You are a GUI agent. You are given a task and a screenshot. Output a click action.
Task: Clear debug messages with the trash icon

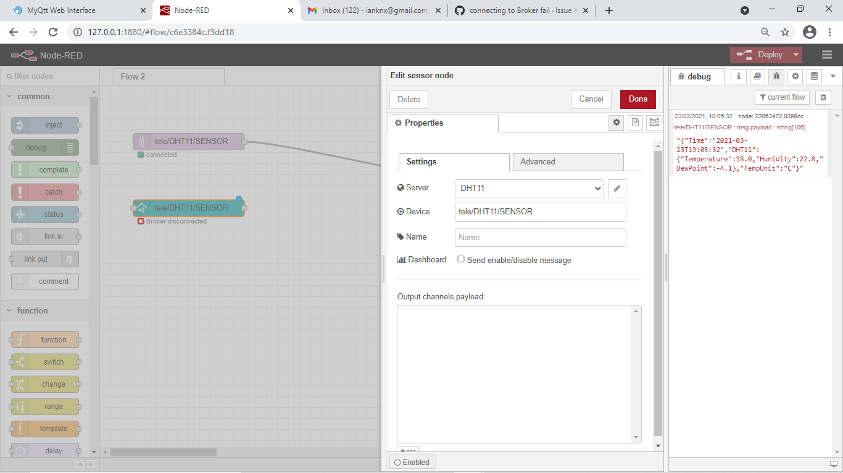pyautogui.click(x=823, y=97)
